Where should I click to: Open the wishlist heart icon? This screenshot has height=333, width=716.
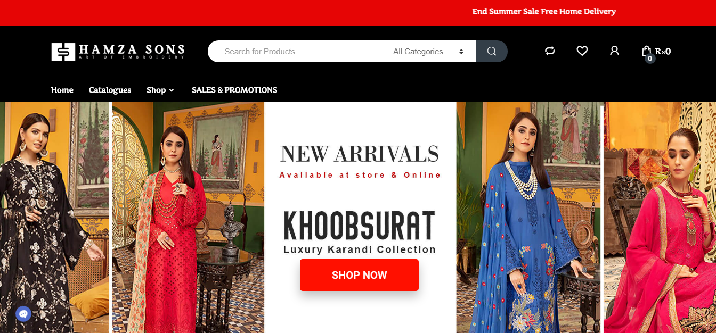(x=582, y=51)
